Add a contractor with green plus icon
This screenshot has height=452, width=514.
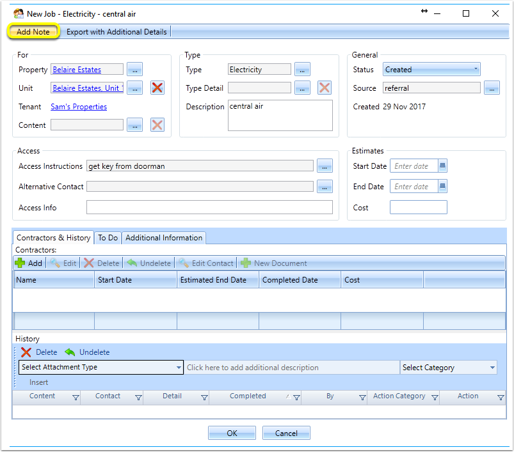(20, 263)
